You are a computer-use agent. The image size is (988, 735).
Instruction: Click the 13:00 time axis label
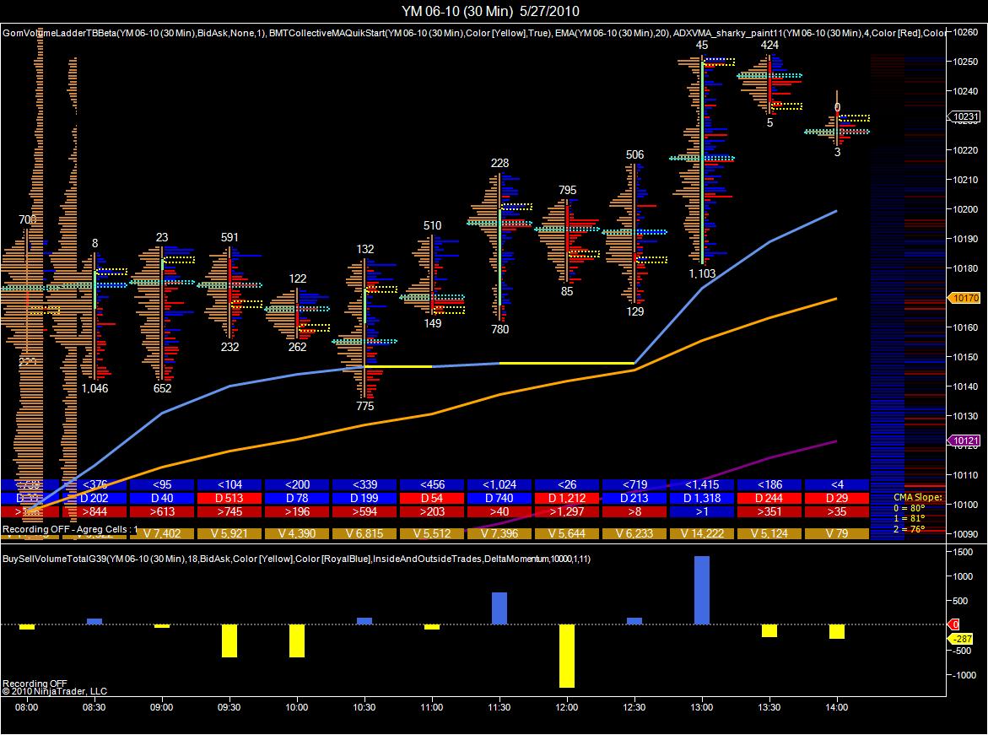701,707
